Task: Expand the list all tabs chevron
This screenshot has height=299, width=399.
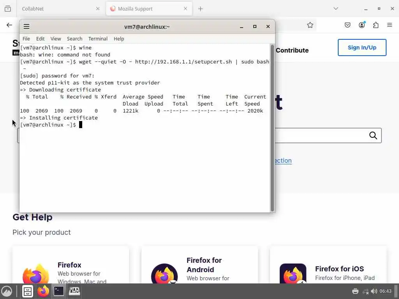Action: (336, 9)
